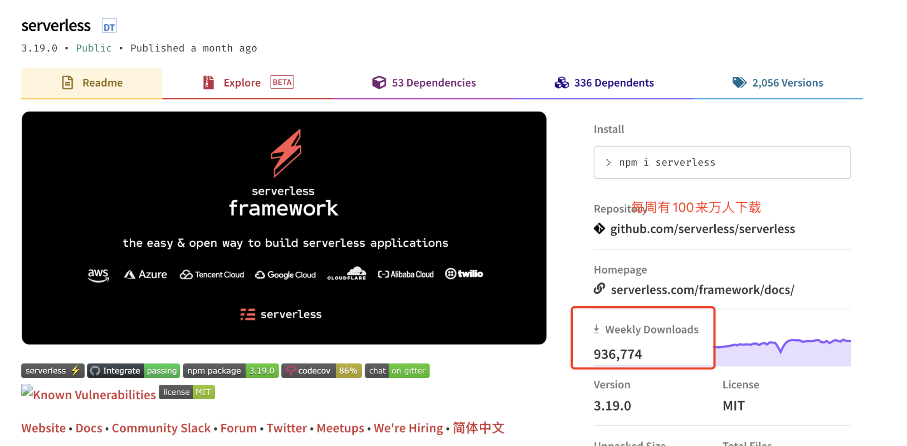Image resolution: width=907 pixels, height=446 pixels.
Task: Click the serverless package title
Action: click(x=56, y=25)
